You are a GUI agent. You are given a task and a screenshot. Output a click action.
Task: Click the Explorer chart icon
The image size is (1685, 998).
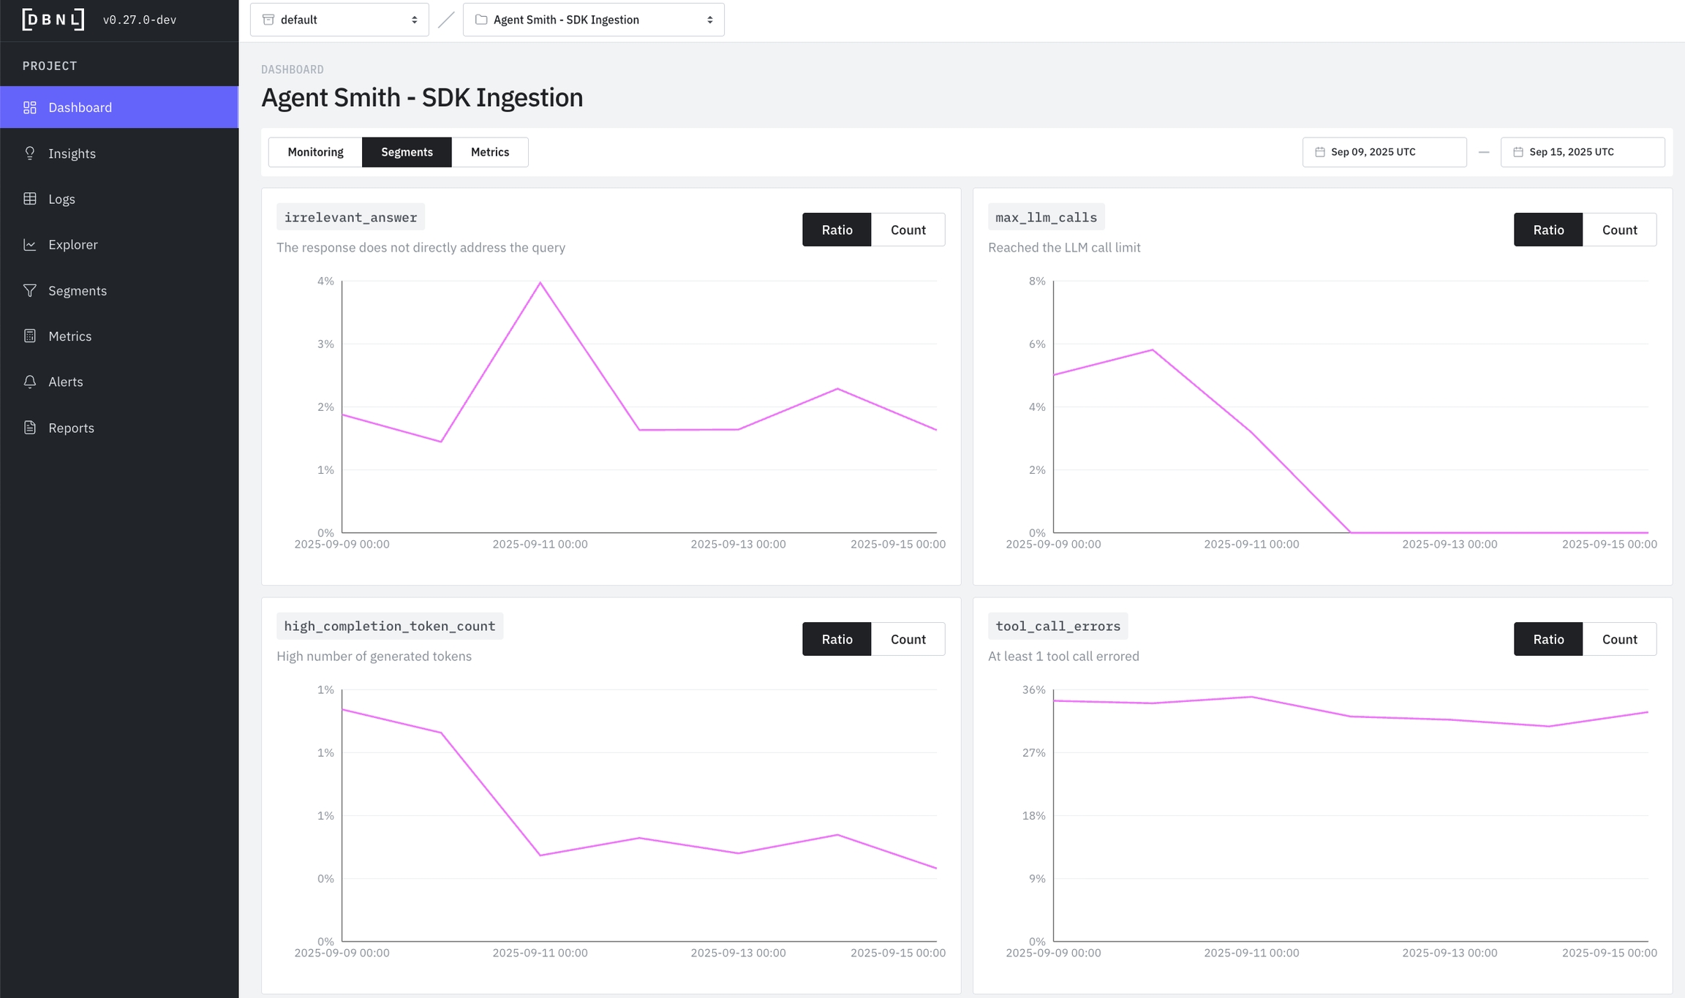point(30,244)
